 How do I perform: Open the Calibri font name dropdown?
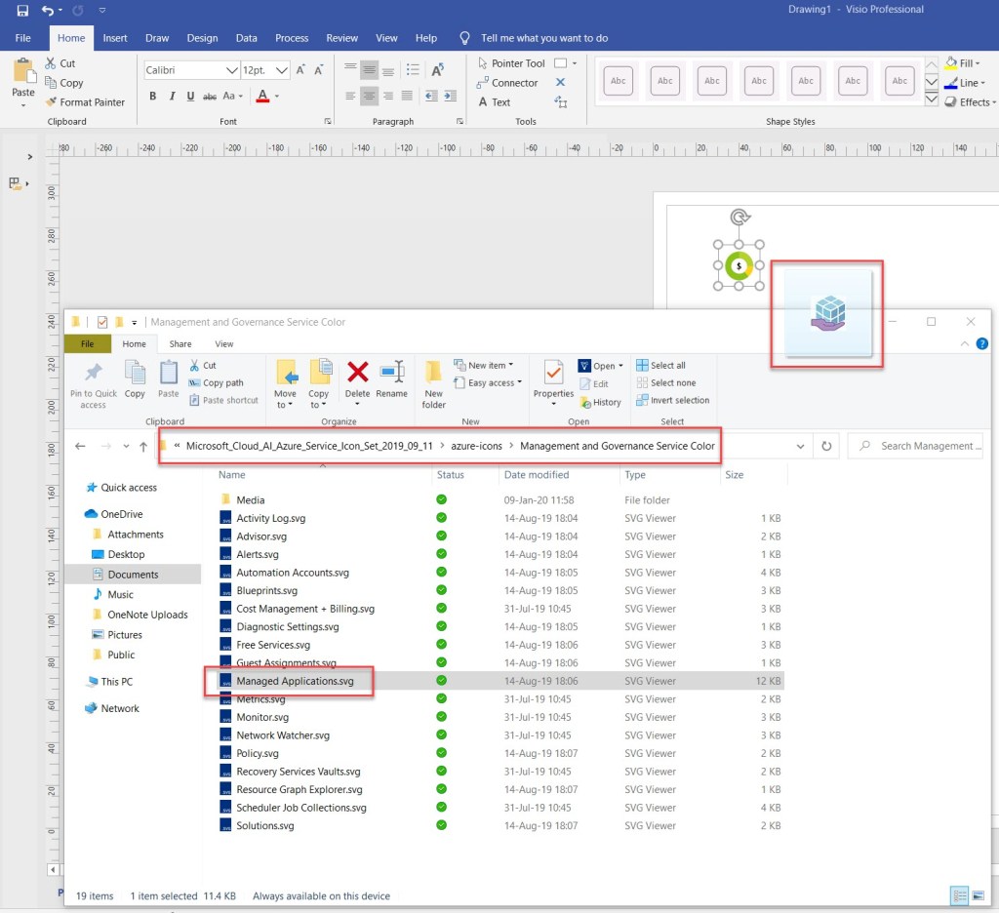click(231, 70)
